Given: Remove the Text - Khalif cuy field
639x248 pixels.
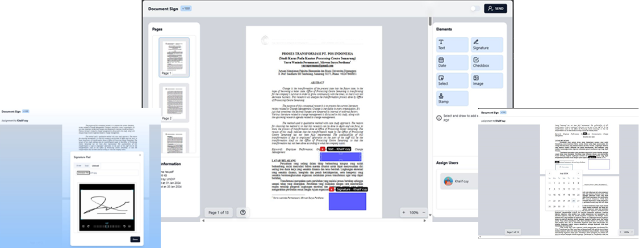Looking at the screenshot, I should 323,149.
